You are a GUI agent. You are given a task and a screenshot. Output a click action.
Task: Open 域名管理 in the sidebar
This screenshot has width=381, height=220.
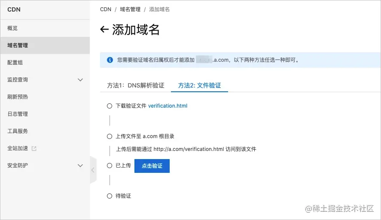(x=18, y=45)
